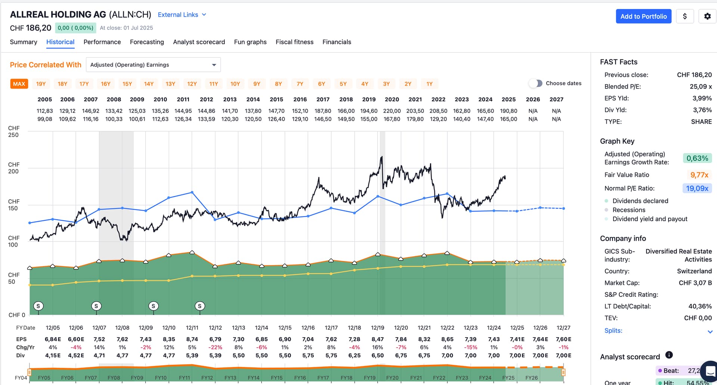Choose the 2Y time range

408,84
